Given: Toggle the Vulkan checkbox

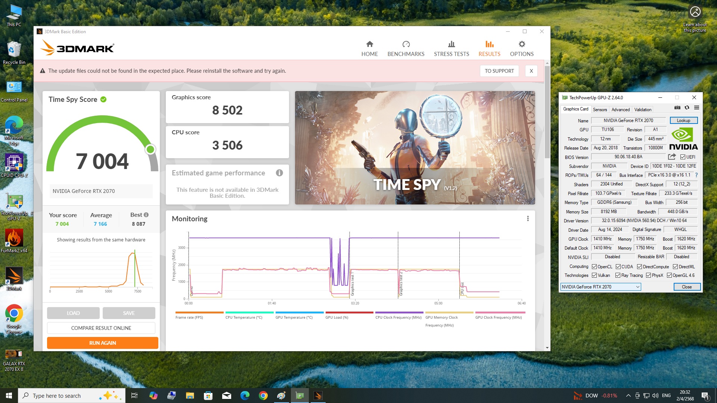Looking at the screenshot, I should click(594, 275).
